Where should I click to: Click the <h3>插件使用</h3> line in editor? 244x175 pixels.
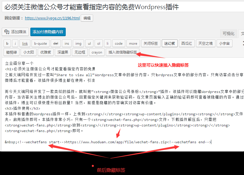(x=23, y=109)
